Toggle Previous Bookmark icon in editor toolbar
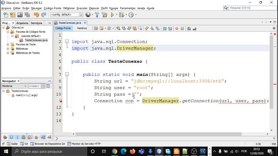This screenshot has height=156, width=278. pos(147,29)
